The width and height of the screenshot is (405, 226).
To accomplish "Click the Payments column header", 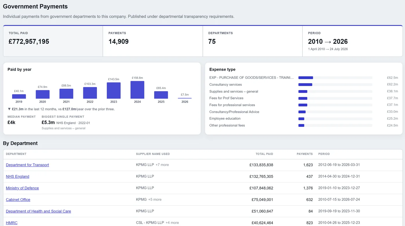I will pyautogui.click(x=305, y=154).
